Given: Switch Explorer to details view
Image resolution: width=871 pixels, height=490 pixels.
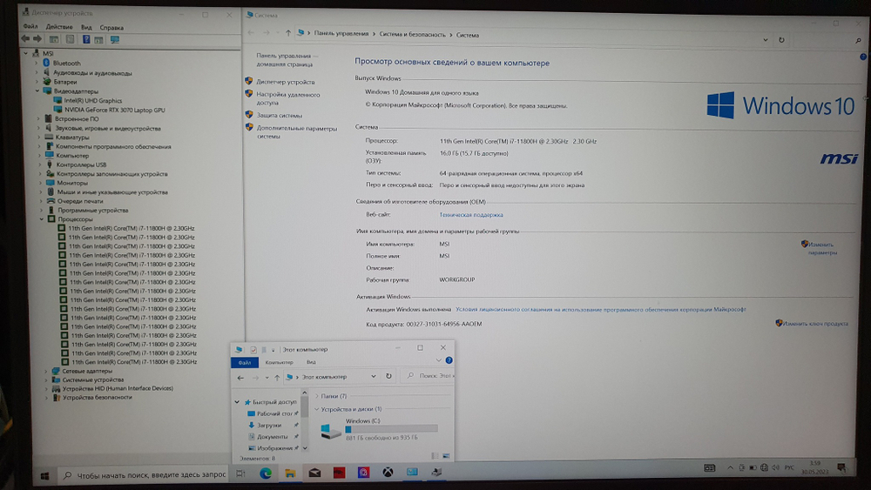Looking at the screenshot, I should point(435,456).
